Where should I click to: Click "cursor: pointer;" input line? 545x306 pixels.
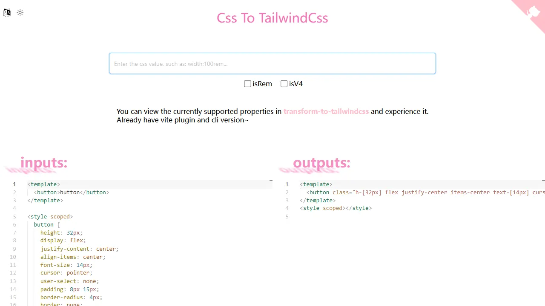click(66, 273)
